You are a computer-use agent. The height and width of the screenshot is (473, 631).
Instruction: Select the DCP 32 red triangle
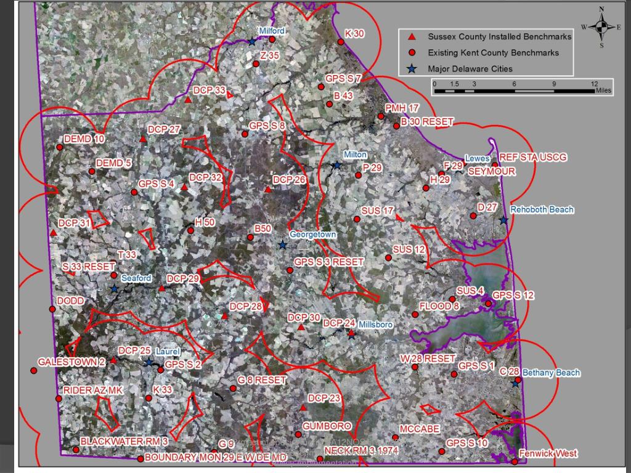(x=184, y=187)
